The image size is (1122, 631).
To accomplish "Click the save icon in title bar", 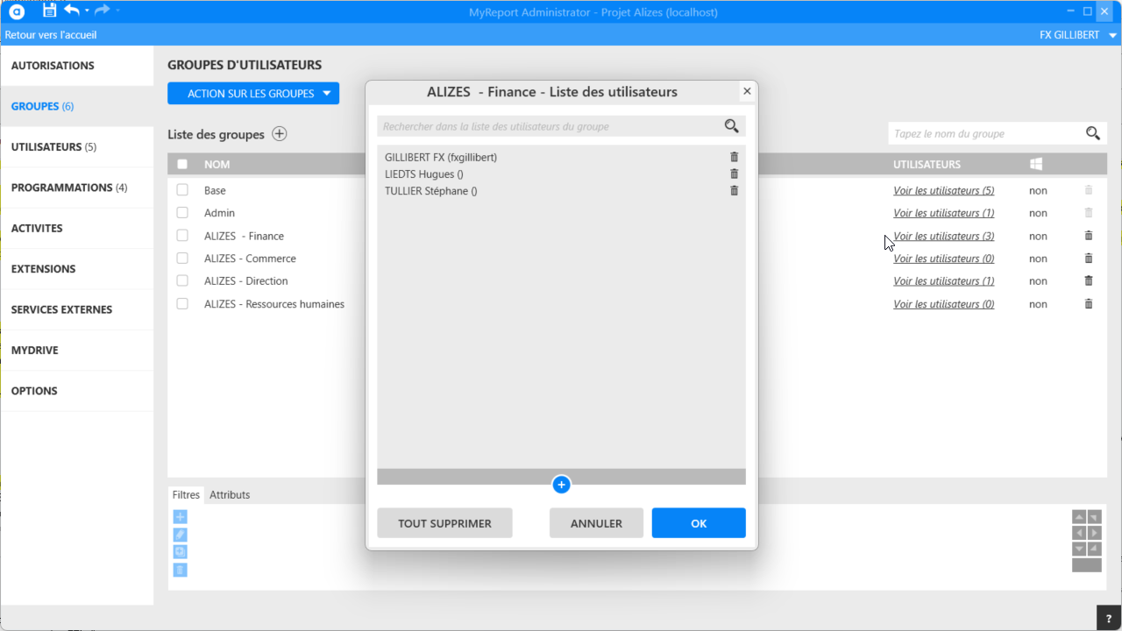I will (49, 11).
